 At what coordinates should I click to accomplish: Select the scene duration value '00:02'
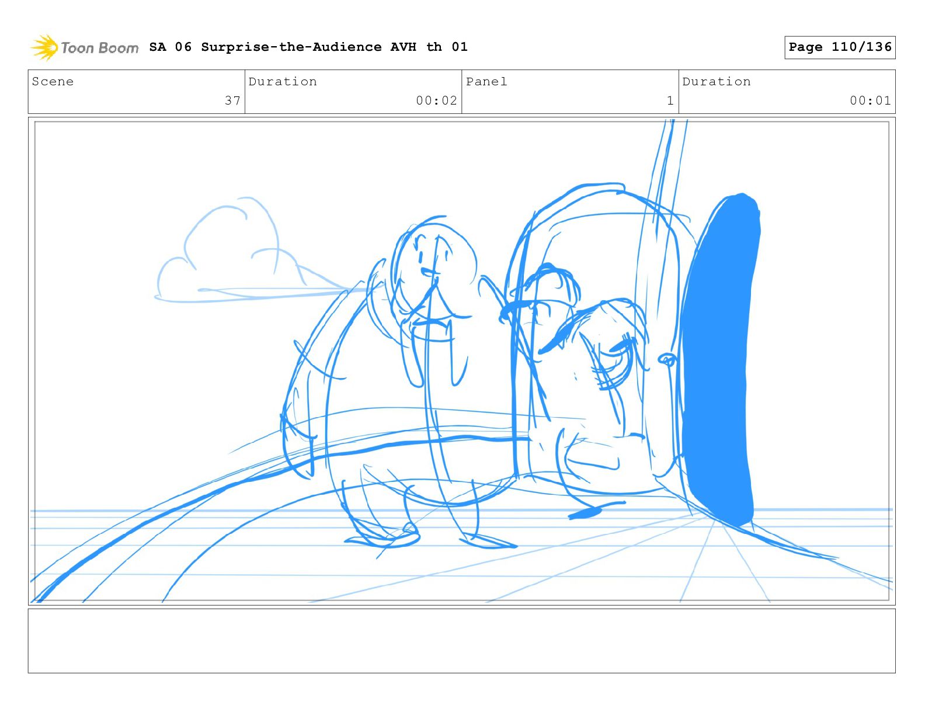coord(436,100)
